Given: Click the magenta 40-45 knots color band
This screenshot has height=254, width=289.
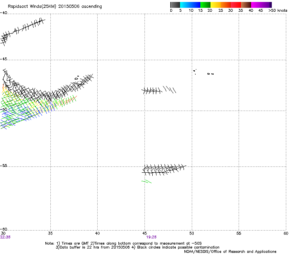Looking at the screenshot, I should pyautogui.click(x=256, y=5).
